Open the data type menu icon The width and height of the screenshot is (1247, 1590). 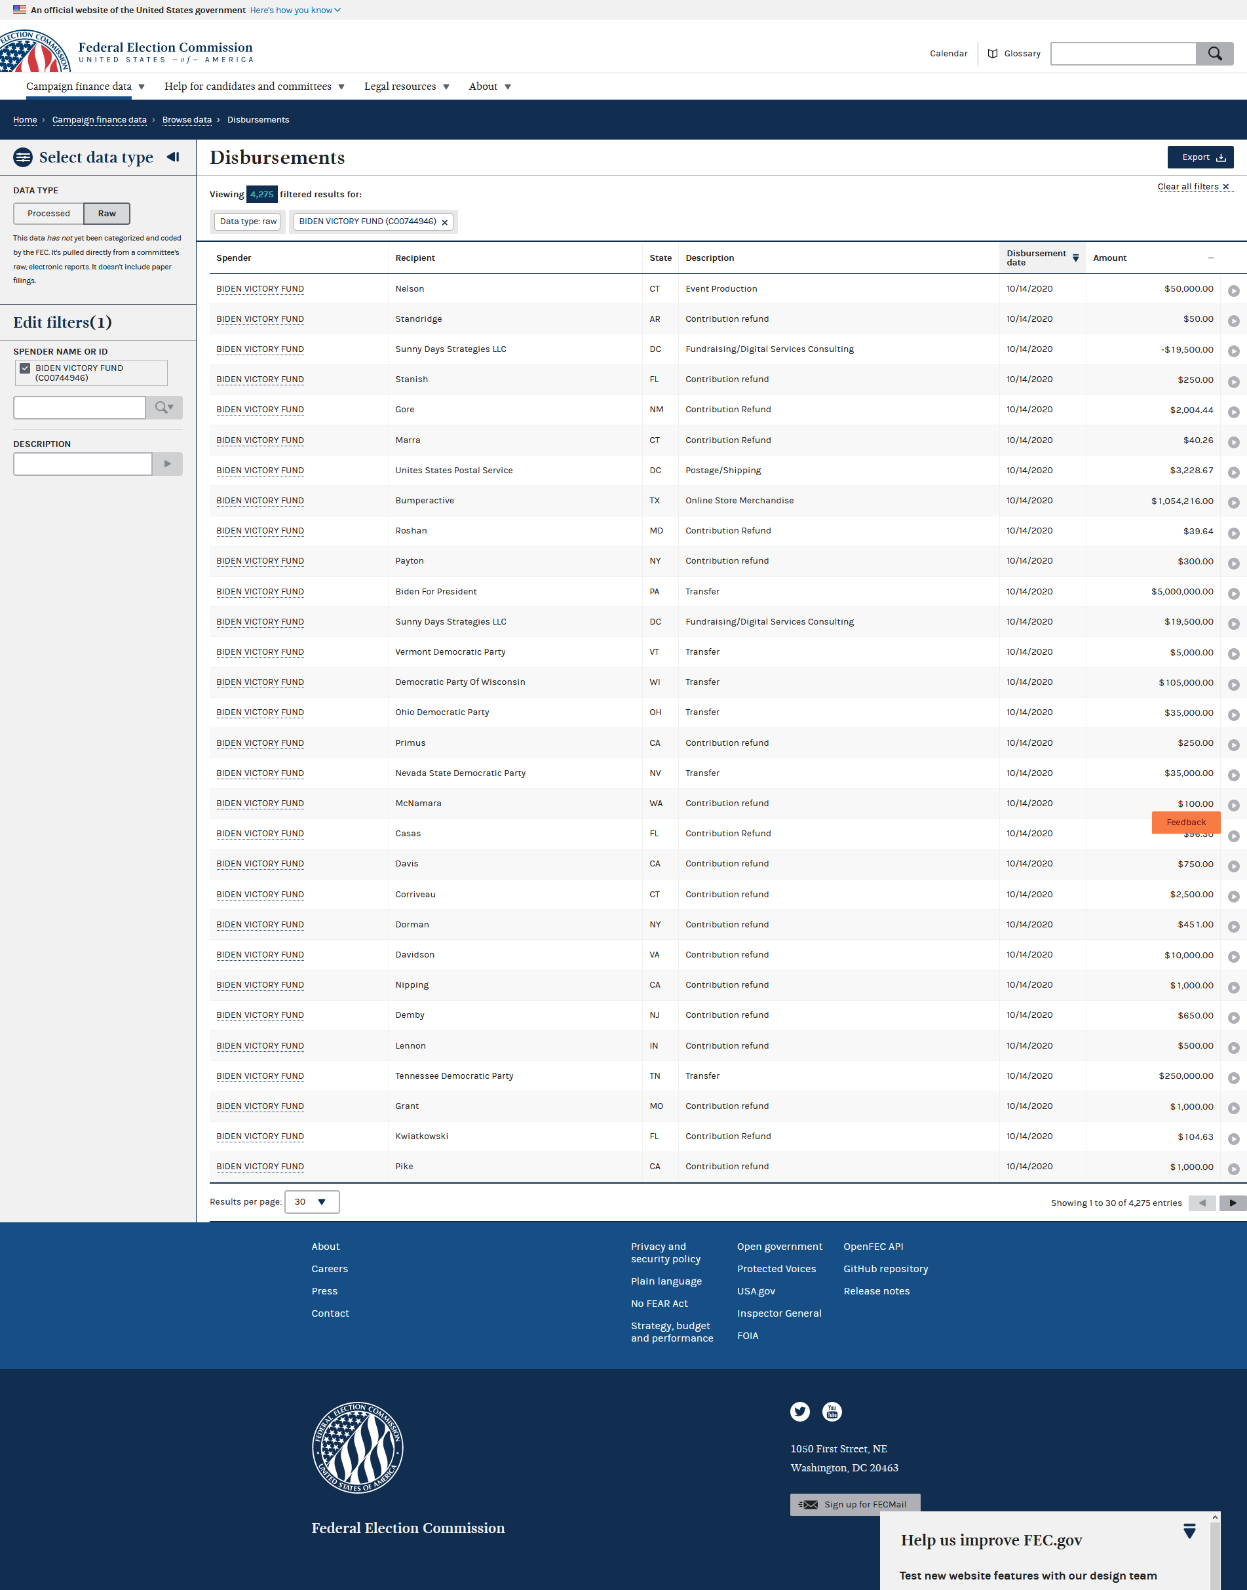(23, 157)
